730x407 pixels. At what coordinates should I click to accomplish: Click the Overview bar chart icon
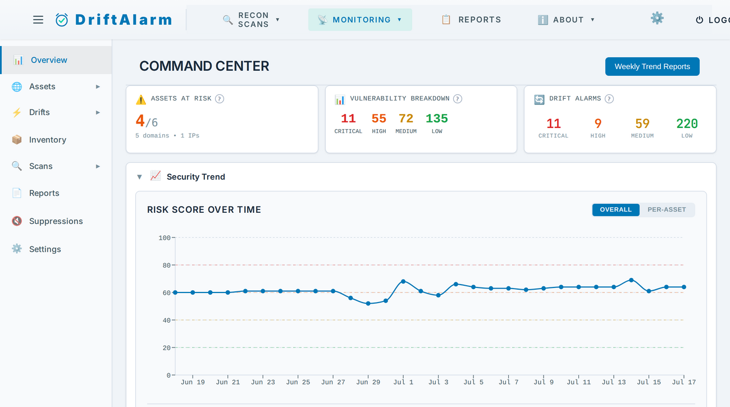pyautogui.click(x=19, y=60)
